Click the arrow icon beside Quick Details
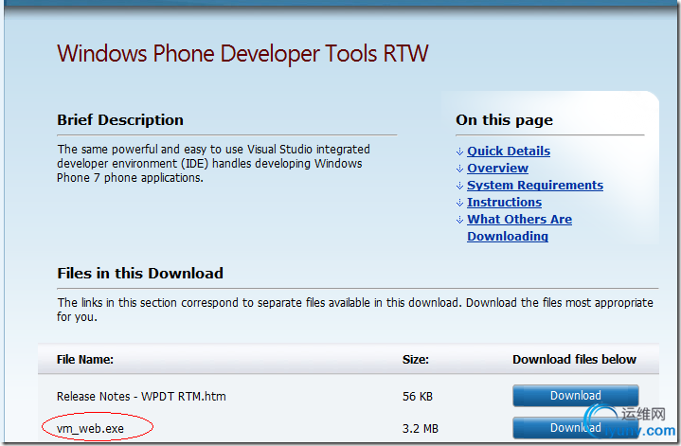 pyautogui.click(x=459, y=152)
